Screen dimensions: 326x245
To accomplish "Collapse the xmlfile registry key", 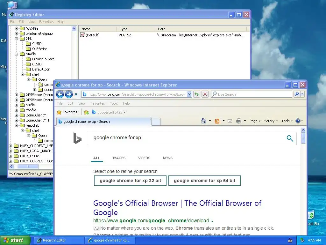I will click(x=17, y=54).
